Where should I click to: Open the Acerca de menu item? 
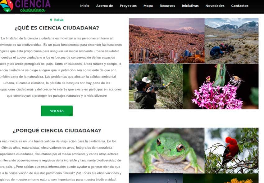tap(105, 6)
